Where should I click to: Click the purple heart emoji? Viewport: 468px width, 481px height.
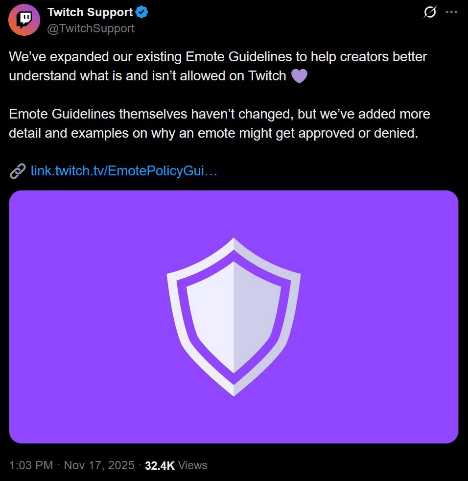(x=299, y=76)
